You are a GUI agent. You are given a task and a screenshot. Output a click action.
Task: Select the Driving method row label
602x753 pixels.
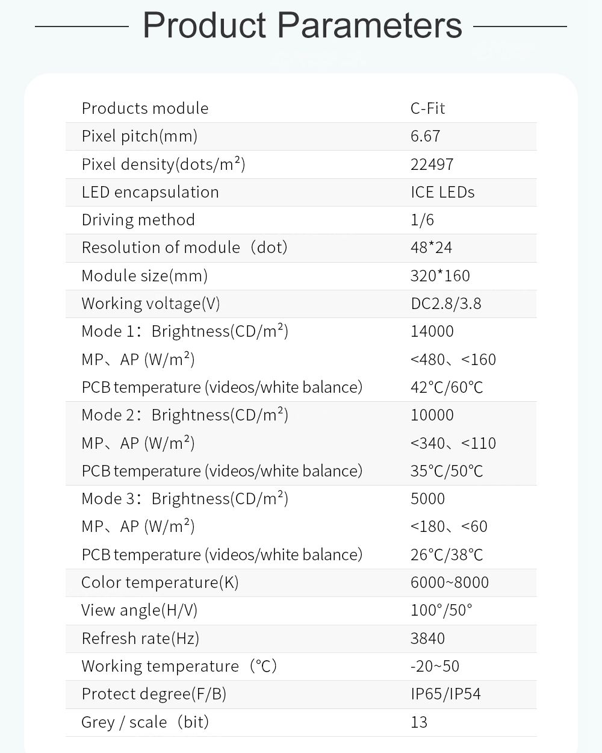(x=138, y=220)
